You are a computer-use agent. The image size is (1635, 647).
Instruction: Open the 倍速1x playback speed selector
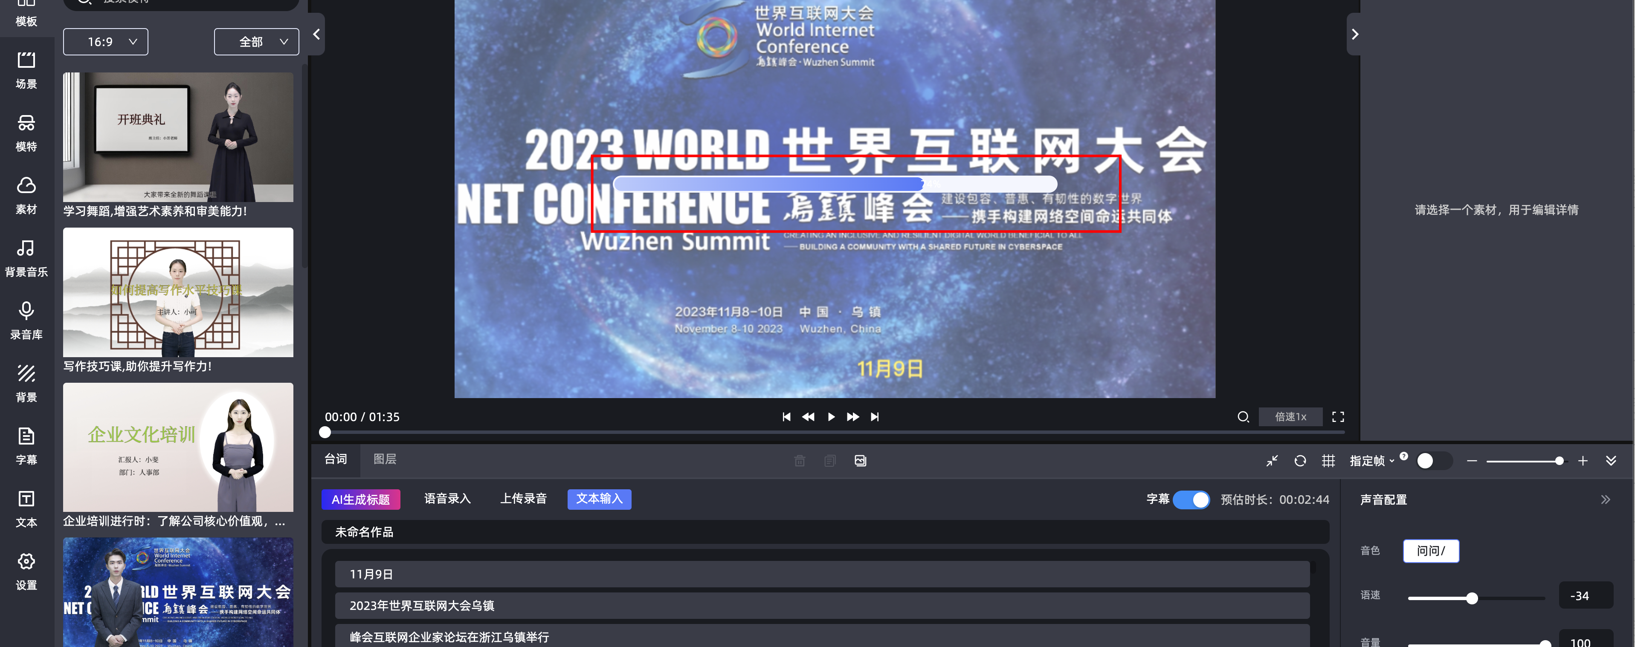tap(1290, 417)
